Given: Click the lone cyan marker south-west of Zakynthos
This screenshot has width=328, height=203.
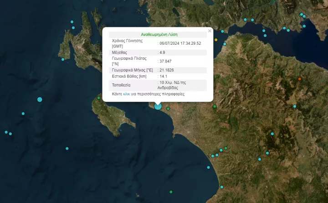Looking at the screenshot, I should (67, 148).
